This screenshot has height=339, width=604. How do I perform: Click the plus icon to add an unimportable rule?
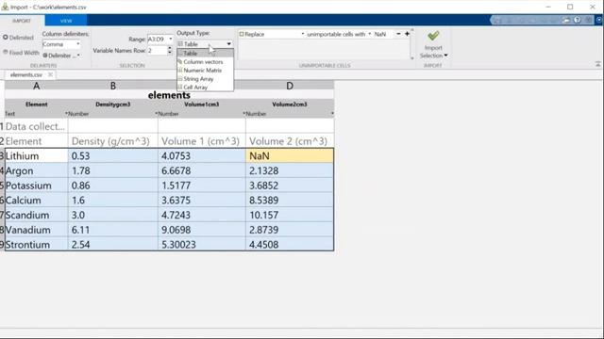pyautogui.click(x=407, y=34)
